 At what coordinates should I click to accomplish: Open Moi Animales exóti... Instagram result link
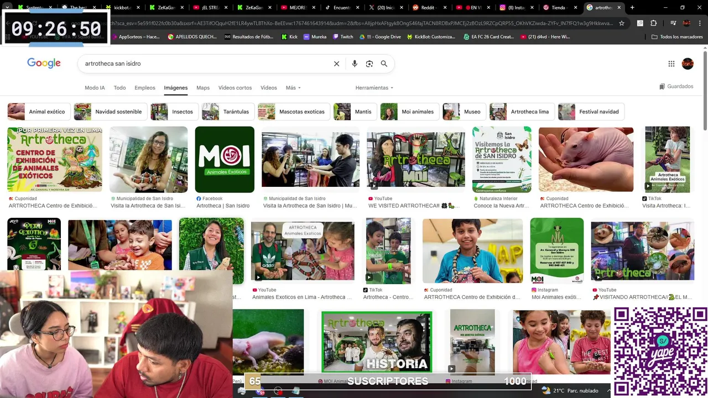(x=556, y=297)
